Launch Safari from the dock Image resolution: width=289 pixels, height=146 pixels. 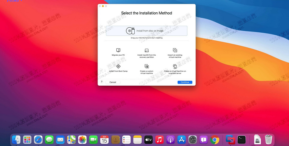[x=38, y=140]
